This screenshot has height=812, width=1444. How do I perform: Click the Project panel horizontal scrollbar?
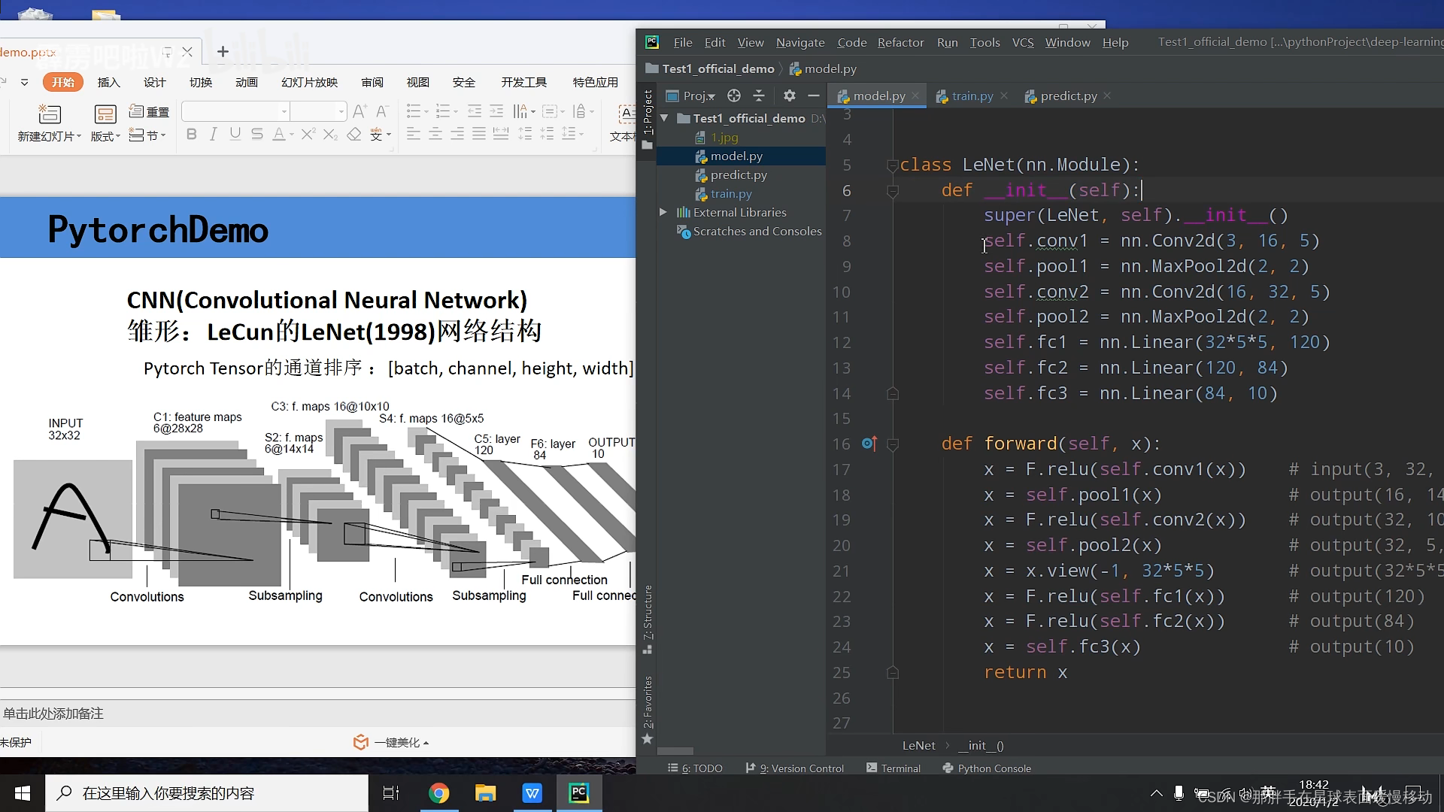point(675,751)
